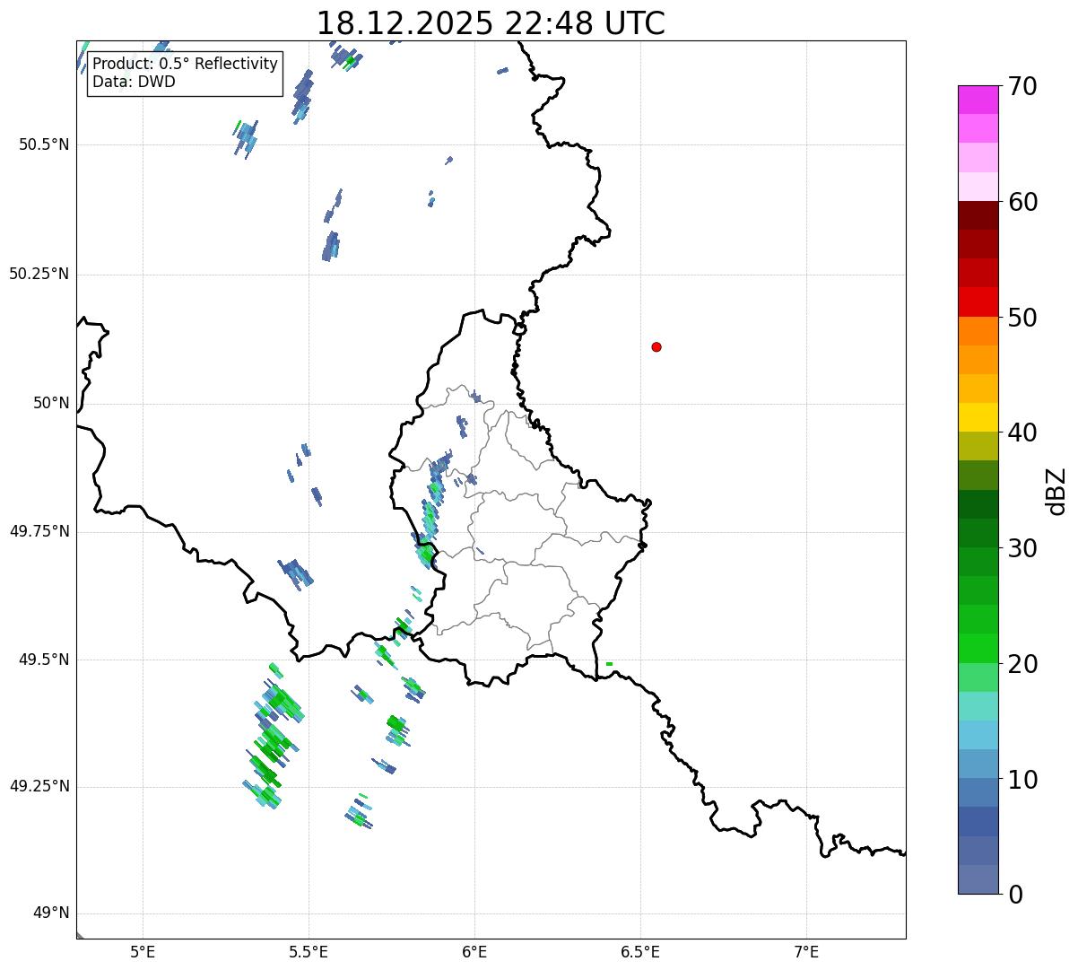Image resolution: width=1078 pixels, height=970 pixels.
Task: Click the blue echo near 50.25°N 5.55°E
Action: (x=331, y=246)
